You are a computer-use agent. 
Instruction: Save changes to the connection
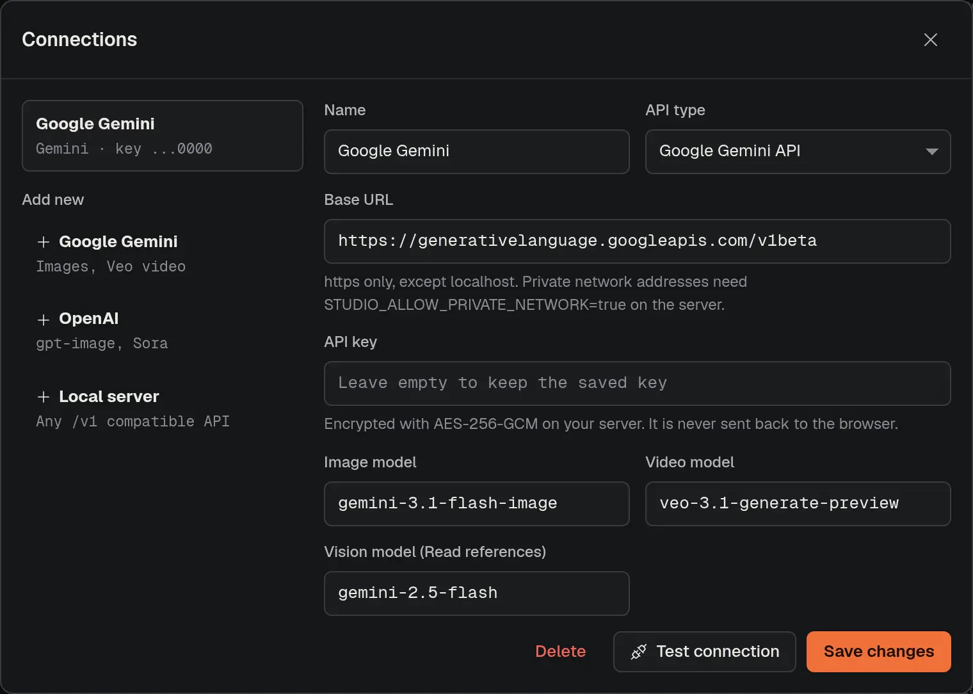pyautogui.click(x=879, y=652)
